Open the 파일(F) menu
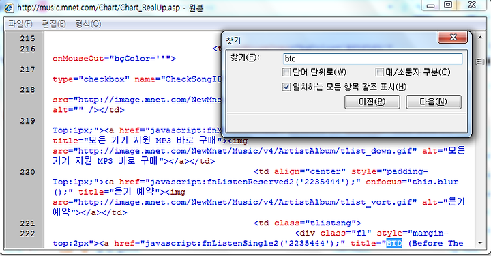Viewport: 491px width, 256px height. tap(20, 24)
